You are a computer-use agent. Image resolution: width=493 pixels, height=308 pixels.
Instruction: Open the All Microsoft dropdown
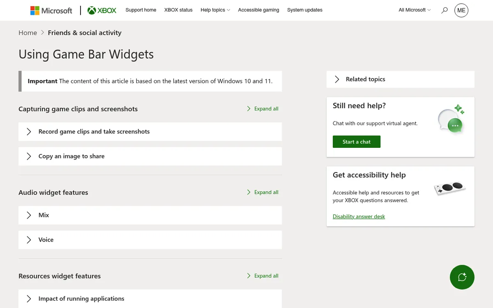click(415, 10)
